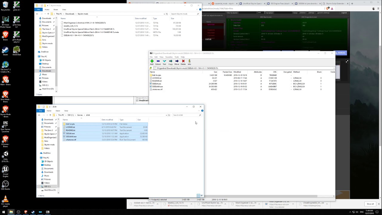Open the Recycle Bin desktop icon
Image resolution: width=382 pixels, height=215 pixels.
pos(5,6)
